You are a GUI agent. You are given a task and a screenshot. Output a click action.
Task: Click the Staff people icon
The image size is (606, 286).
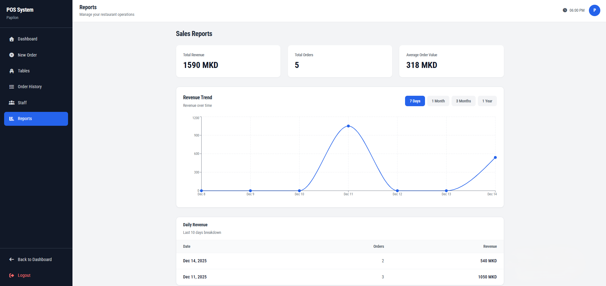(12, 103)
